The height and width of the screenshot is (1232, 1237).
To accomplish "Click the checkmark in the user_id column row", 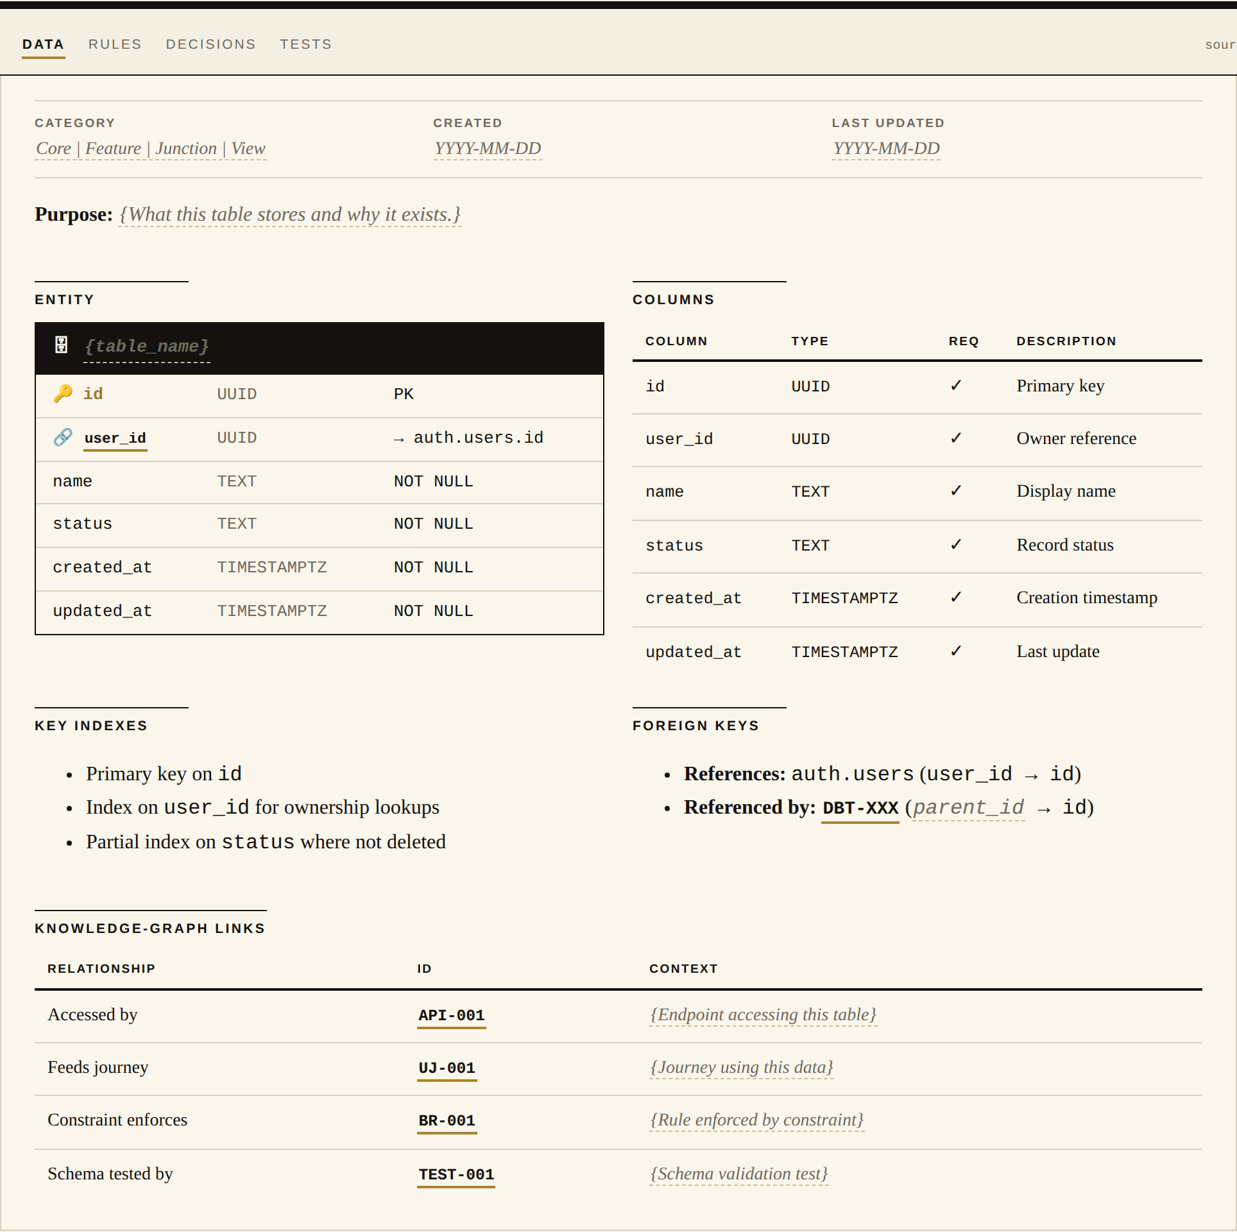I will (956, 438).
